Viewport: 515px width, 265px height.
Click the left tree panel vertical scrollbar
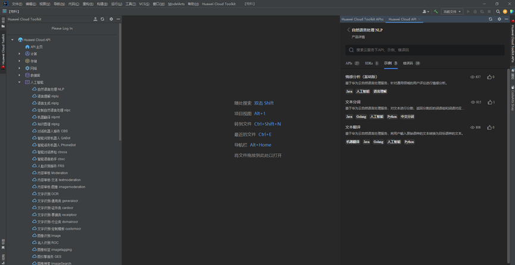120,82
